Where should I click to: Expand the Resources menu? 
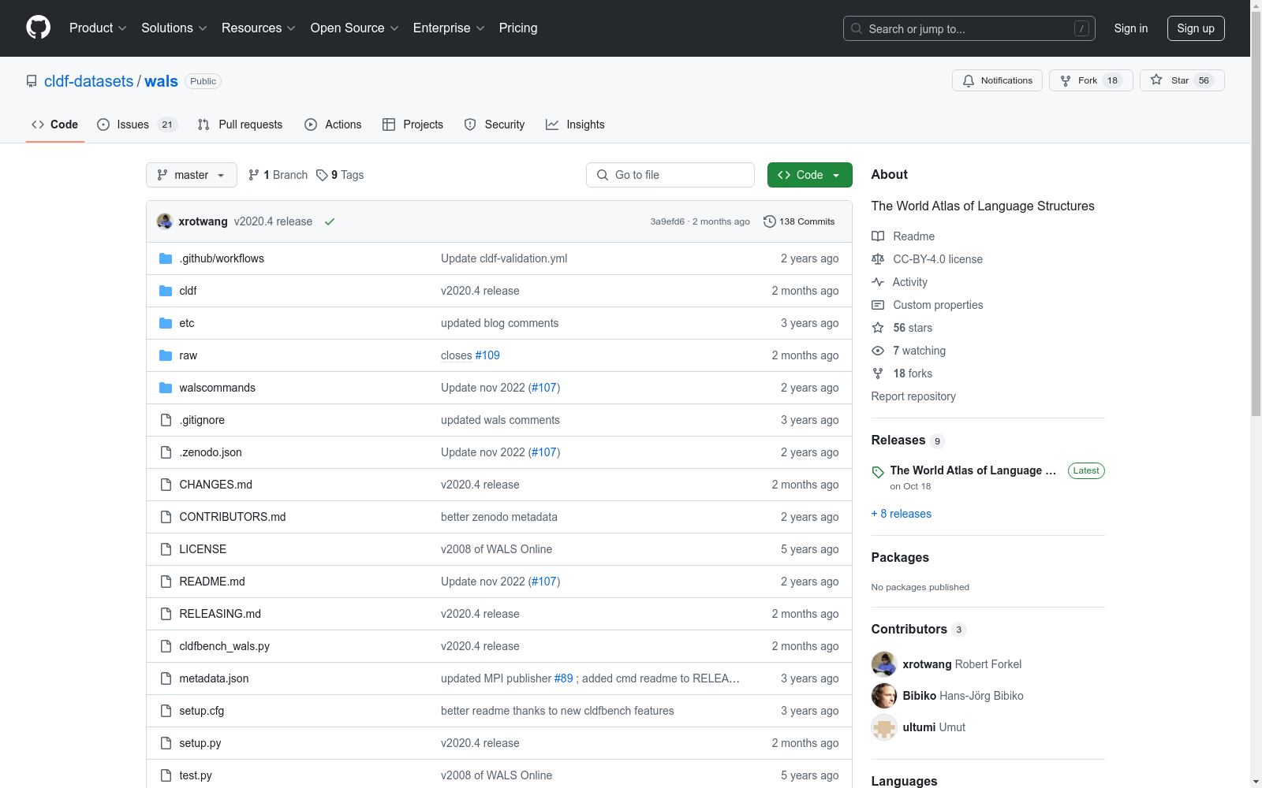click(259, 28)
